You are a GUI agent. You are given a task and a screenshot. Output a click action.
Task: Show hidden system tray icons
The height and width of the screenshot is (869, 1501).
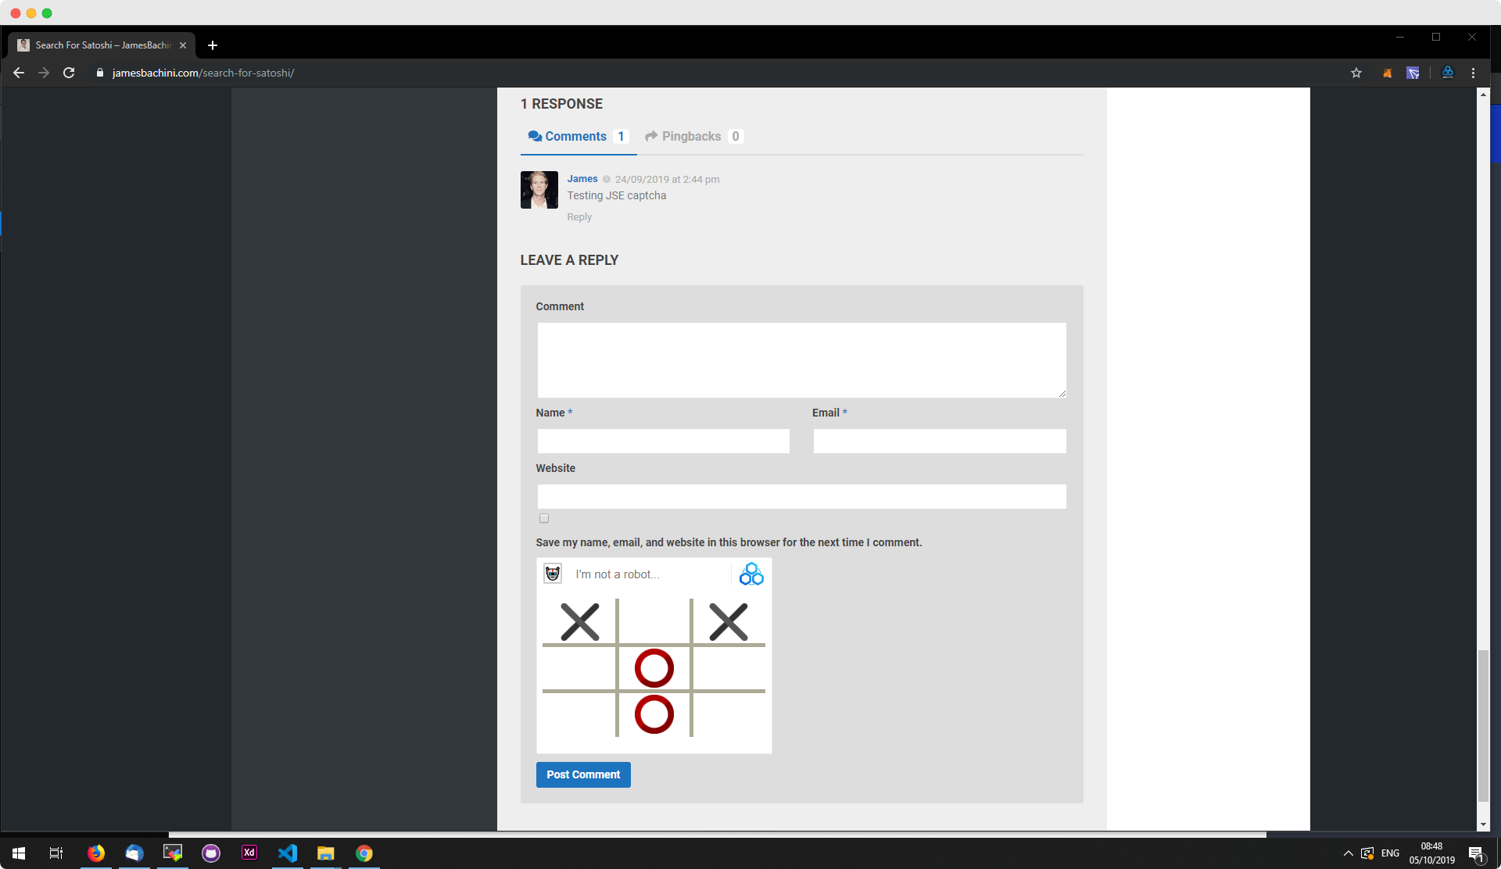click(1348, 853)
